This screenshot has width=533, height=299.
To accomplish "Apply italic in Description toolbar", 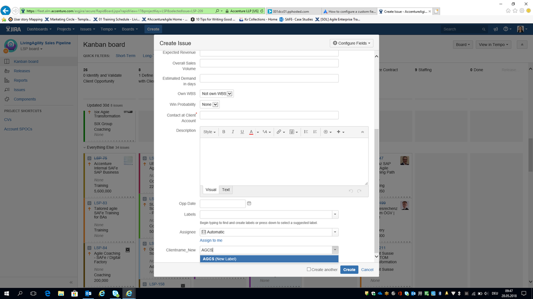I will click(233, 132).
